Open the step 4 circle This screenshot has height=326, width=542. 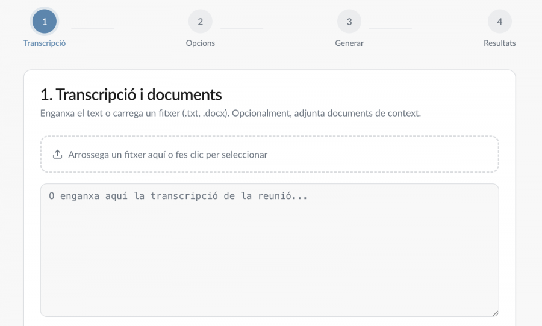tap(499, 22)
